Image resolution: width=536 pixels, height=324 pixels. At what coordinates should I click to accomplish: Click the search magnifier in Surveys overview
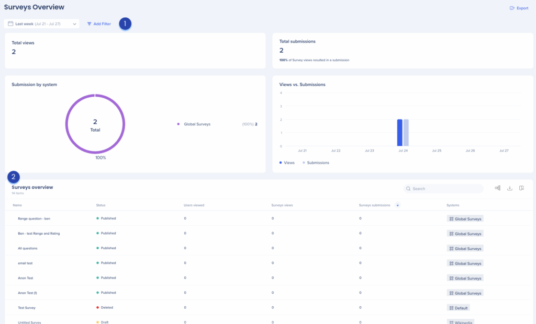click(408, 188)
